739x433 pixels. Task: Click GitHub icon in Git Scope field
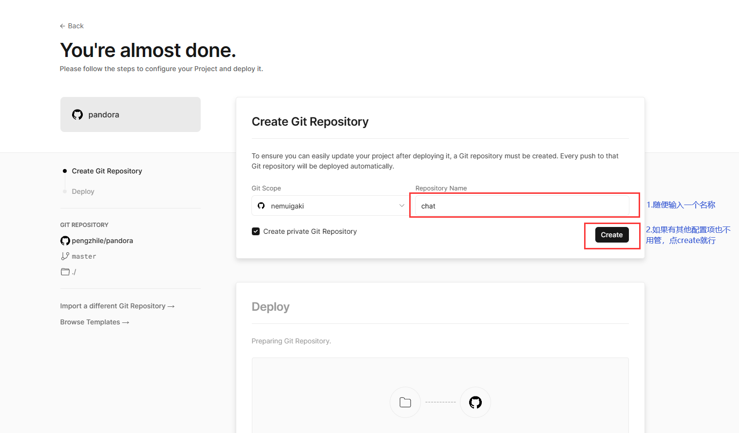pyautogui.click(x=261, y=206)
